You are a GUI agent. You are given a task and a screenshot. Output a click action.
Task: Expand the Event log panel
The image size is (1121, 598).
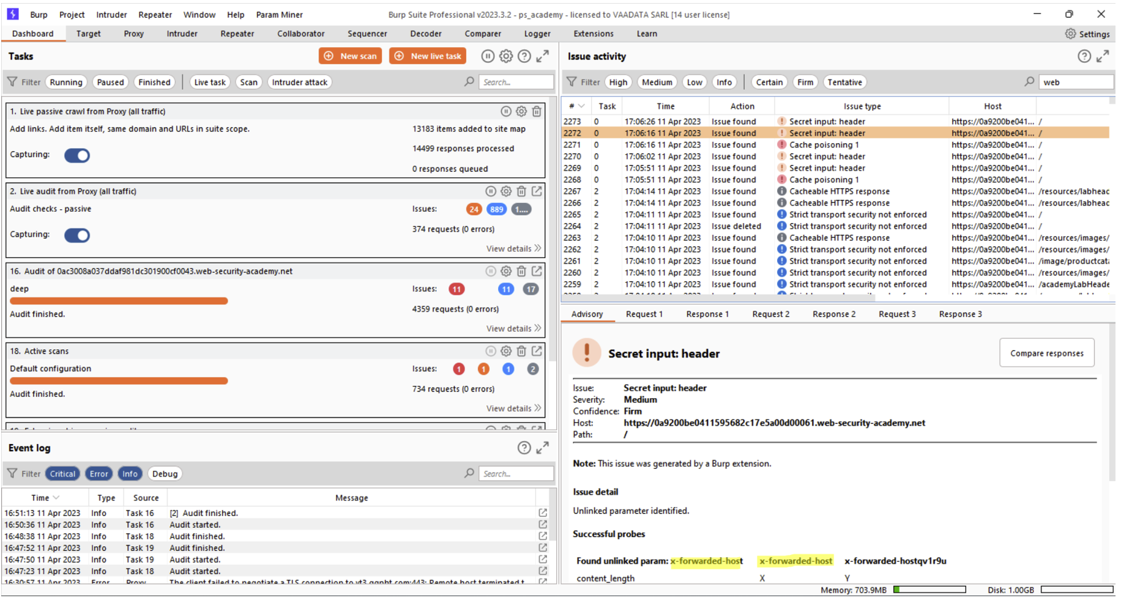point(542,448)
